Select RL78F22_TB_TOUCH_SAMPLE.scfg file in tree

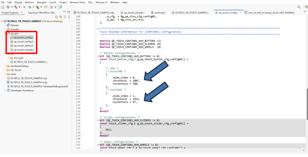coord(25,82)
